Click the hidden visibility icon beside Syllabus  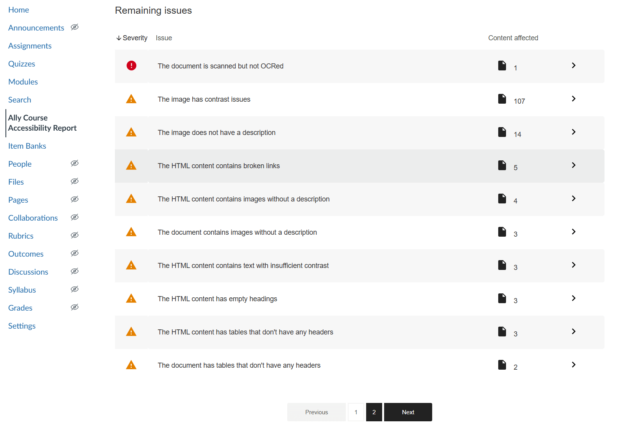[x=75, y=289]
